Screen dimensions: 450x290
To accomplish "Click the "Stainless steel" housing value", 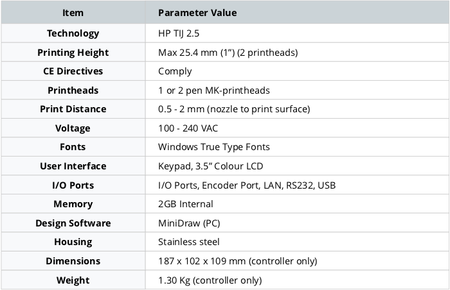I will pyautogui.click(x=189, y=242).
